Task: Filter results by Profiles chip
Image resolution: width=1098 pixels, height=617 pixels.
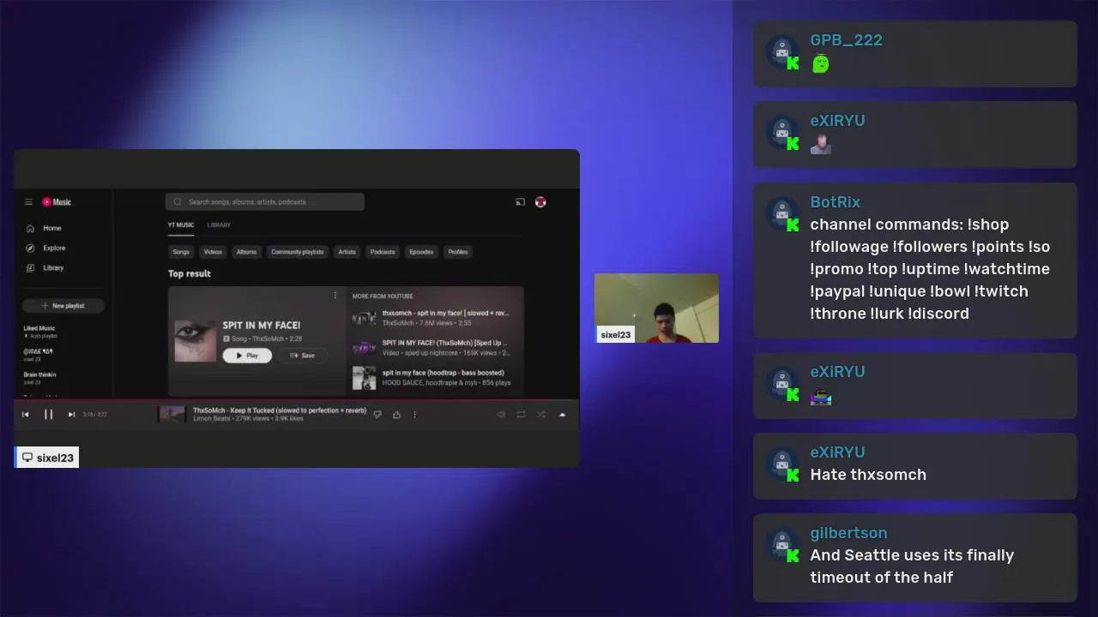Action: coord(458,252)
